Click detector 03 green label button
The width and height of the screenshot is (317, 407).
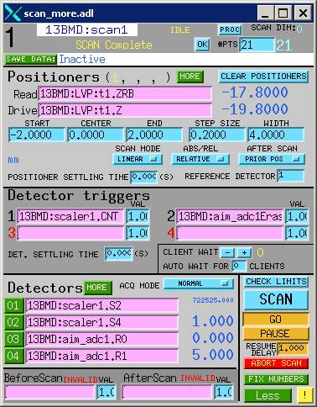(x=13, y=339)
